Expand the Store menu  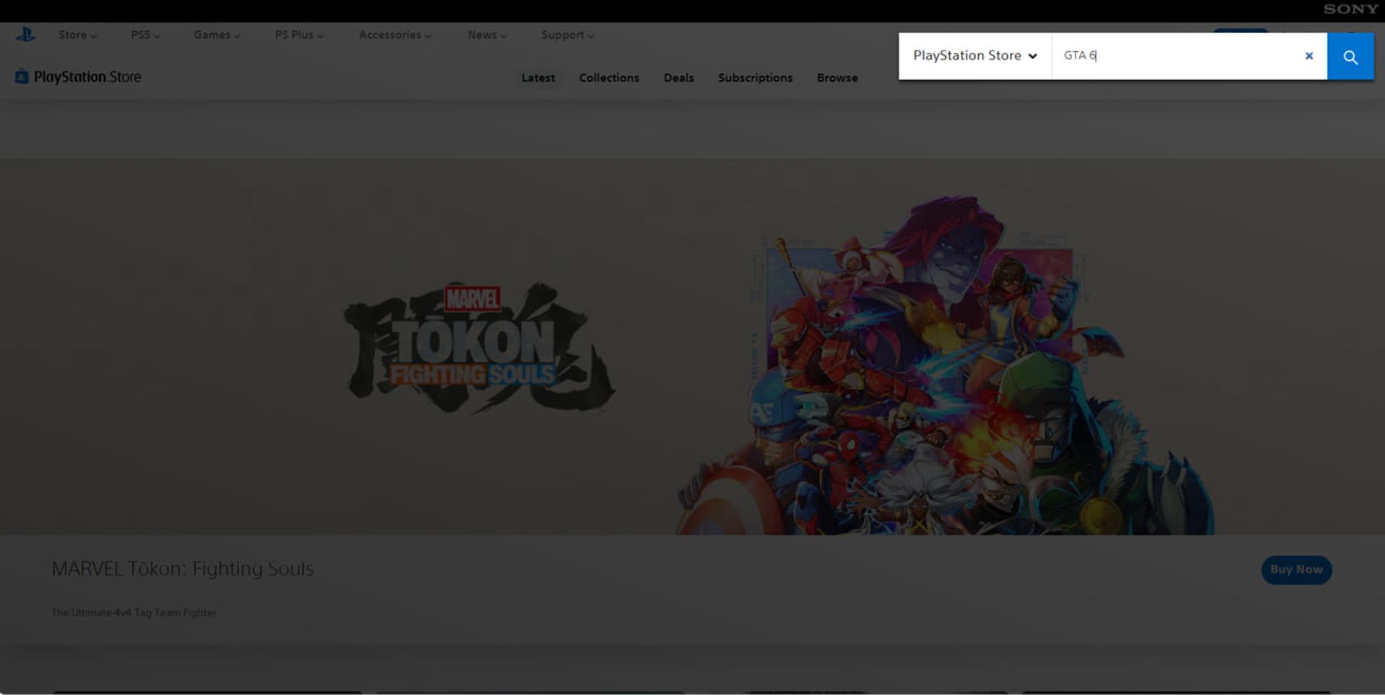click(77, 35)
